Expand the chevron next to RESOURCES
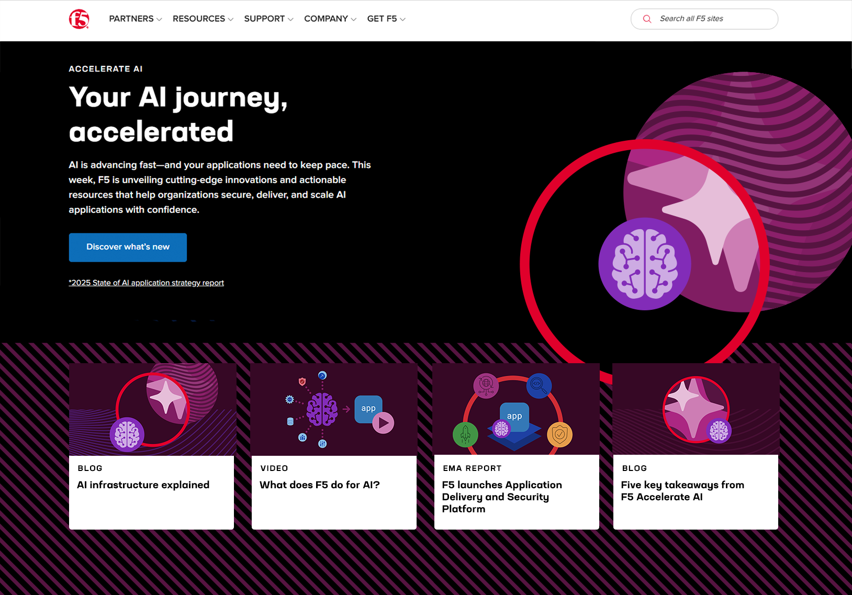Screen dimensions: 852x595 (230, 19)
